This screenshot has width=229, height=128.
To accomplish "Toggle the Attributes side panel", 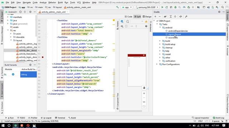I will tap(151, 26).
